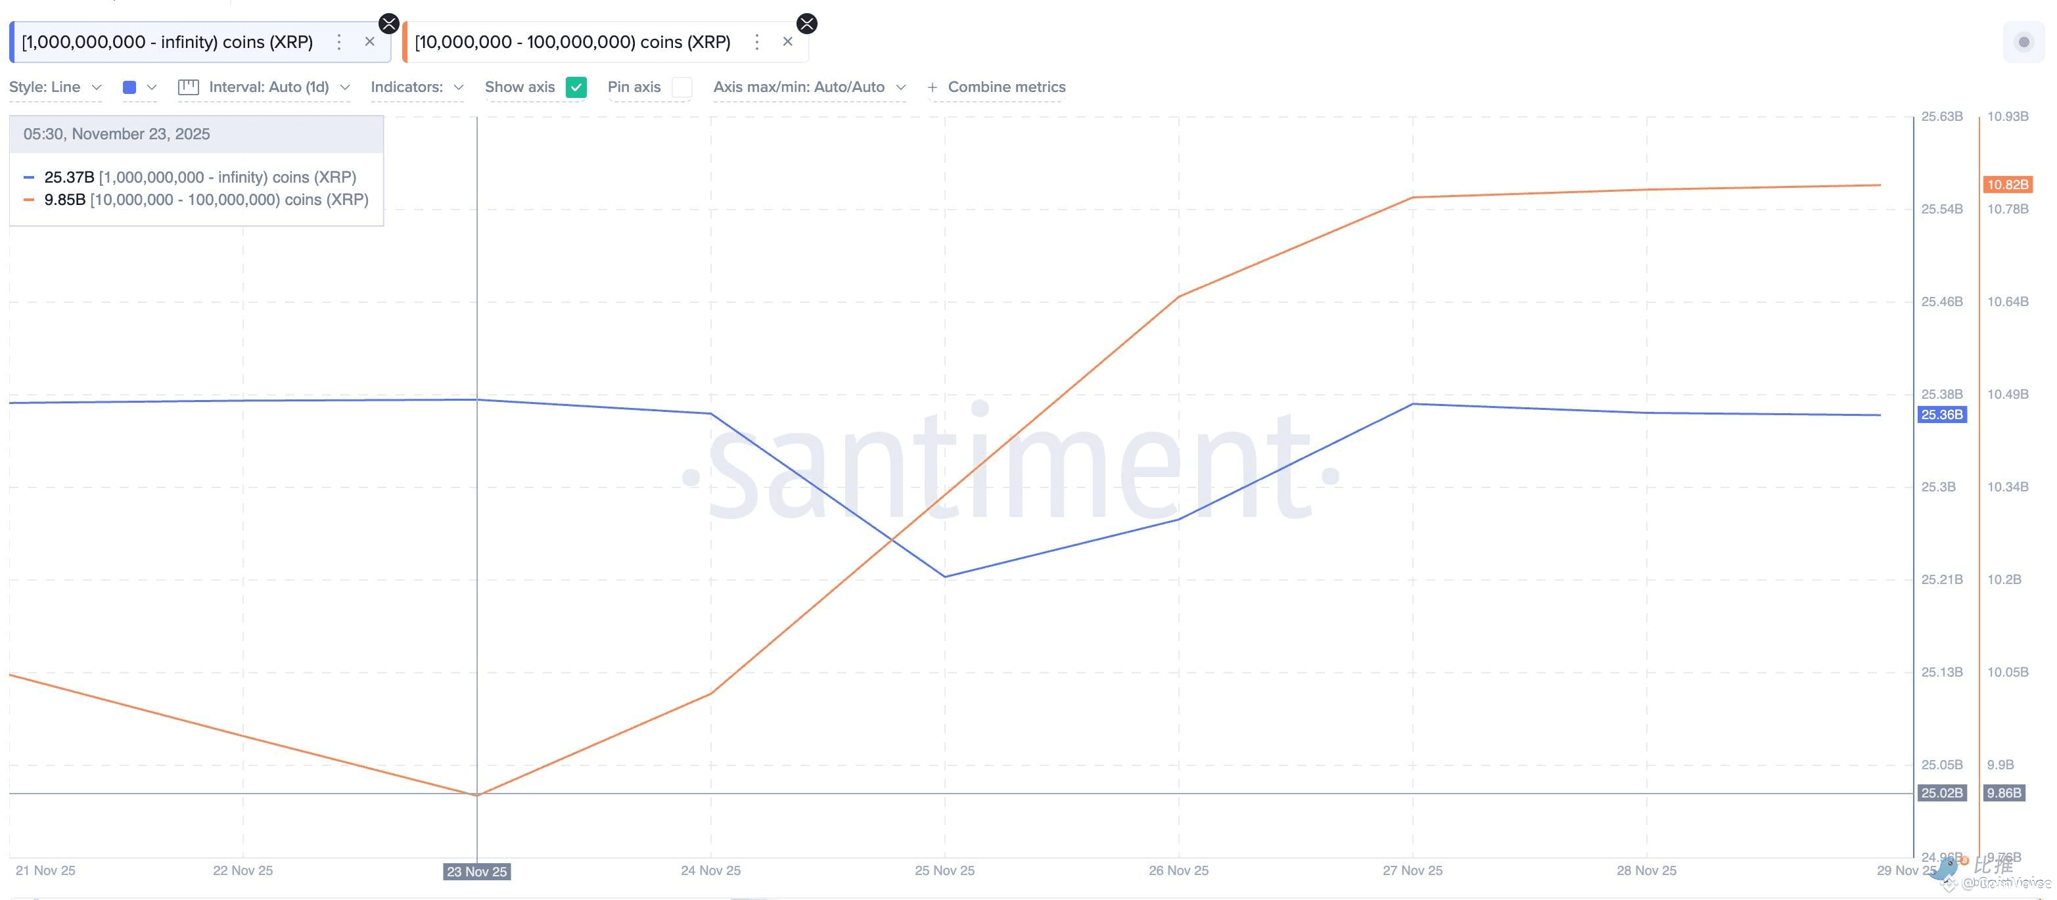Screen dimensions: 2057x900
Task: Remove the 10,000,000 - 100,000,000 coins metric
Action: coord(787,41)
